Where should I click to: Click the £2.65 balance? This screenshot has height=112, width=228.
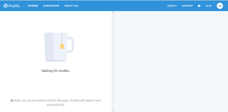(208, 6)
